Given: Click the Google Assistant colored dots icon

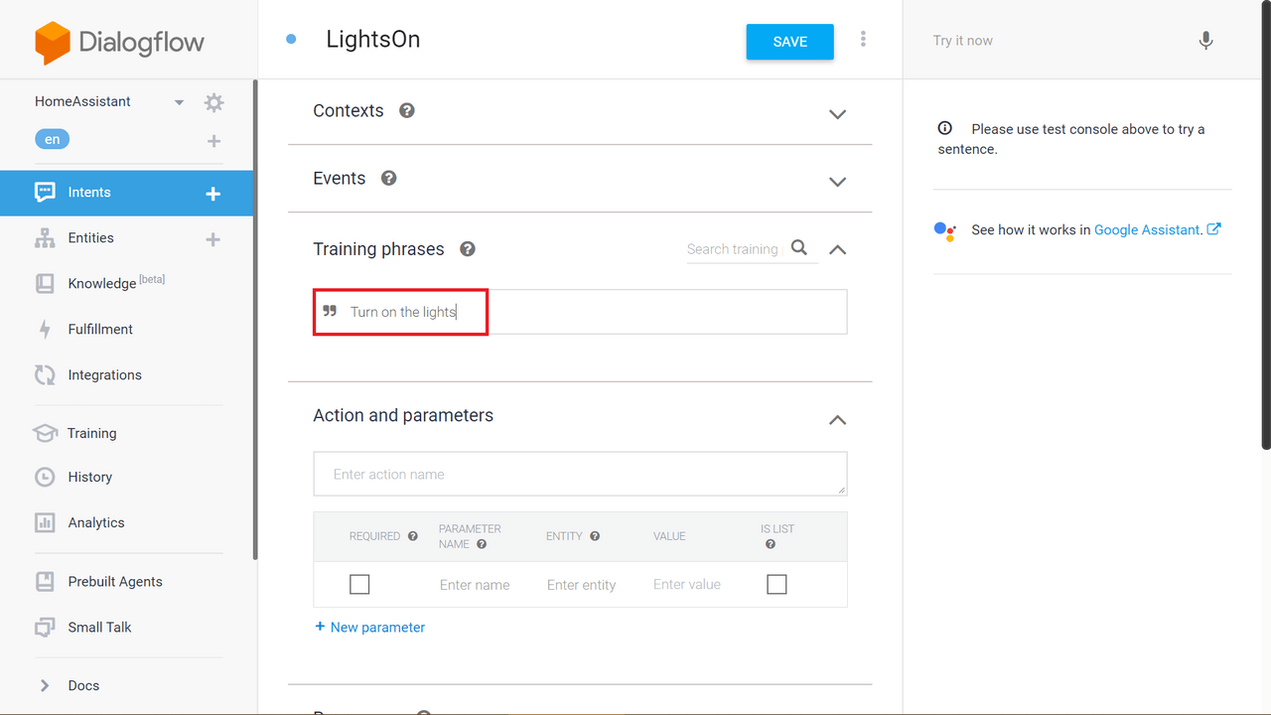Looking at the screenshot, I should coord(945,231).
